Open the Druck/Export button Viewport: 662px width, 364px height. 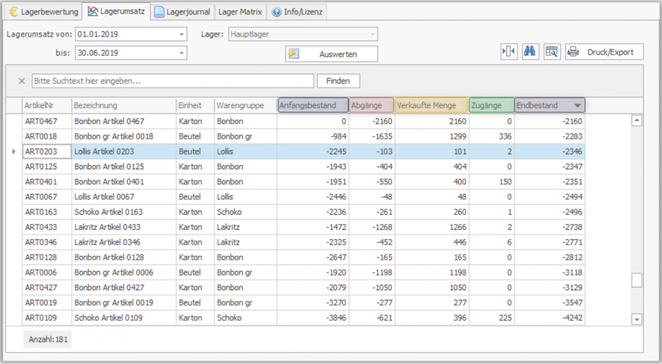(604, 52)
